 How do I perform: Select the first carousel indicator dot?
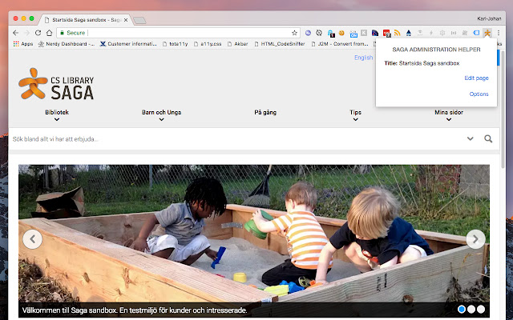[463, 309]
